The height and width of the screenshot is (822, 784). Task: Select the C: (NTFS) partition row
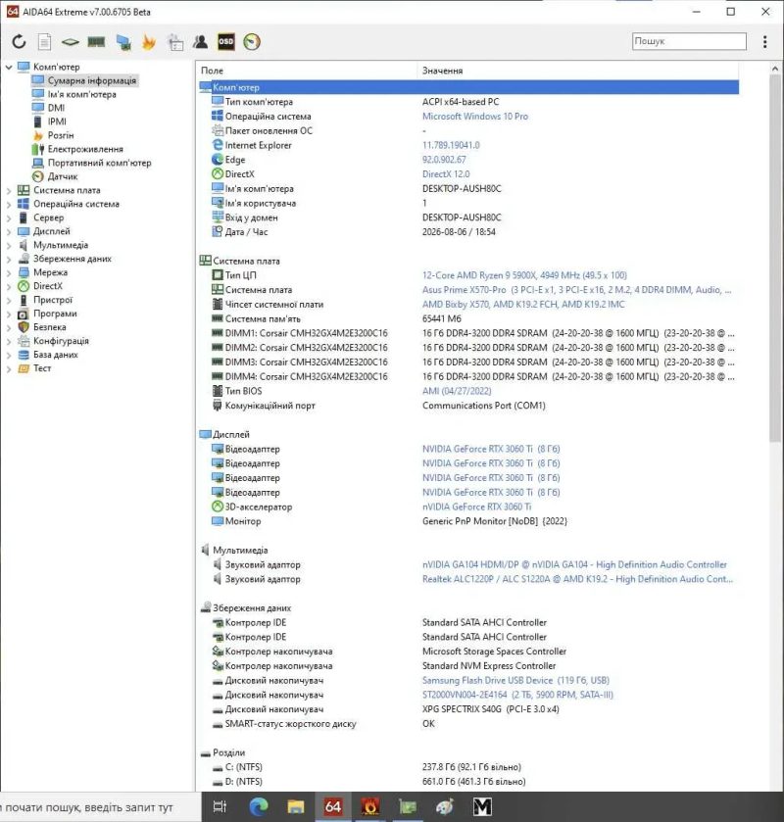[x=468, y=767]
